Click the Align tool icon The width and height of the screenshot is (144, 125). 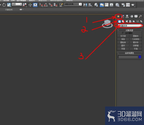(x=90, y=5)
